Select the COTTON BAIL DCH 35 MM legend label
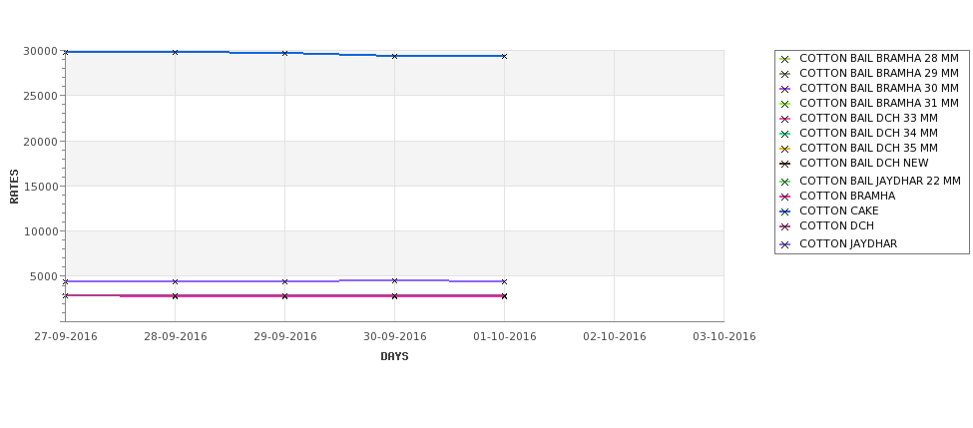Viewport: 973px width, 428px height. coord(869,148)
